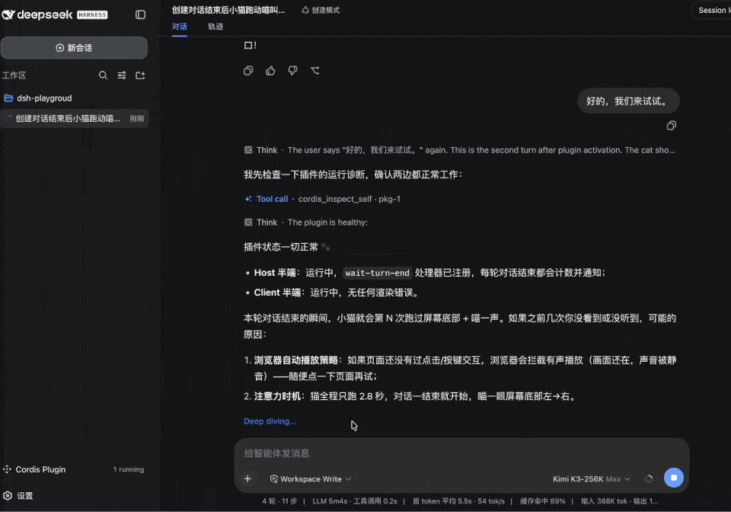The width and height of the screenshot is (731, 512).
Task: Click the loading spinner icon near stop
Action: tap(649, 479)
